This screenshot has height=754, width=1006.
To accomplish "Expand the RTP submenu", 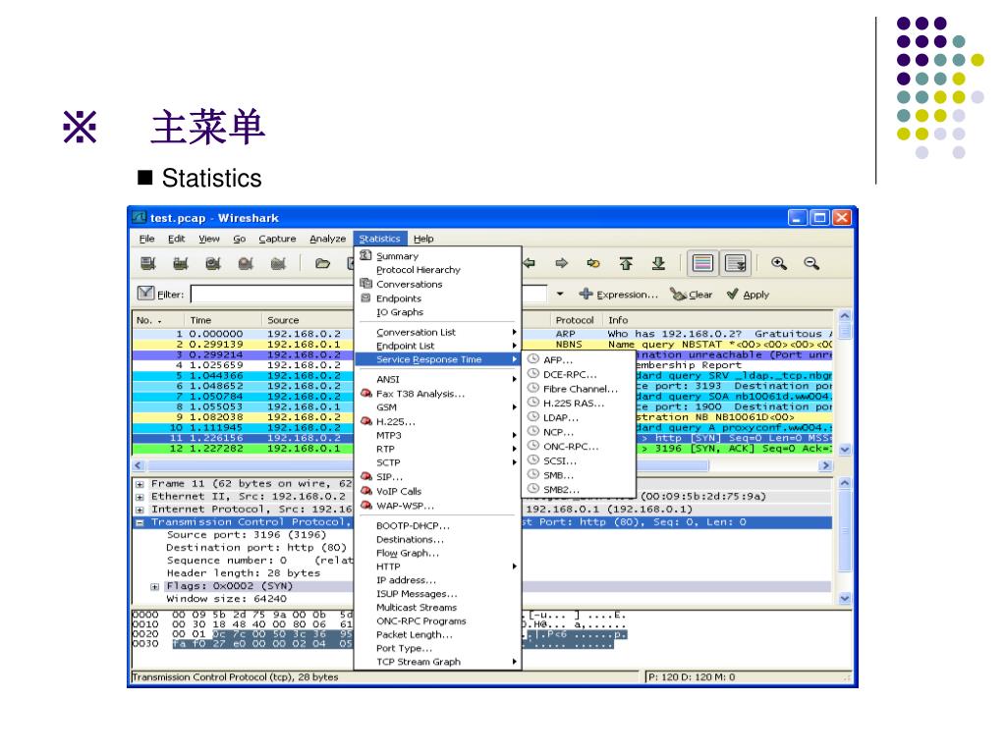I will [x=436, y=449].
